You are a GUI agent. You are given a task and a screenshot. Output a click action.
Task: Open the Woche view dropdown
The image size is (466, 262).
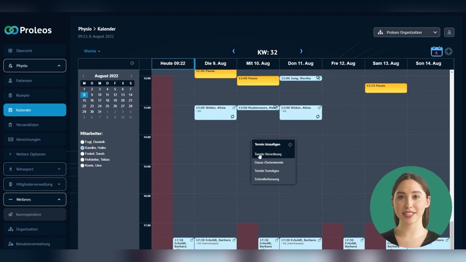click(92, 51)
